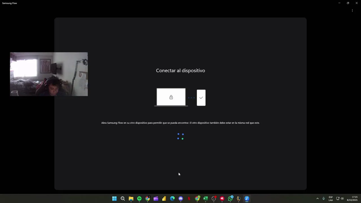Click the laptop lock illustration icon

[x=171, y=97]
